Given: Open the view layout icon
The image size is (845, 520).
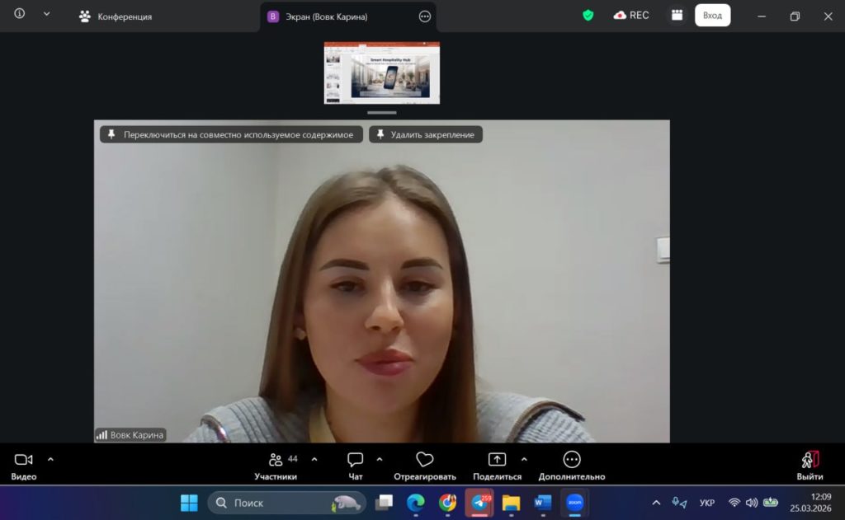Looking at the screenshot, I should tap(677, 15).
